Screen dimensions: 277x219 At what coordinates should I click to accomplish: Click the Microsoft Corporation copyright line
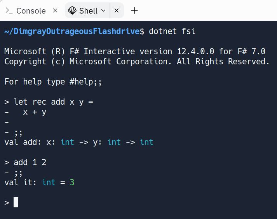pos(137,62)
